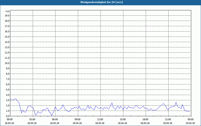
Task: Click the 17,0 y-axis label
Action: (7, 26)
